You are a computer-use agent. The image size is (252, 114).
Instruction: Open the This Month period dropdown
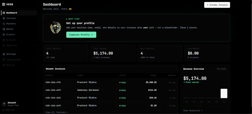coord(221,69)
